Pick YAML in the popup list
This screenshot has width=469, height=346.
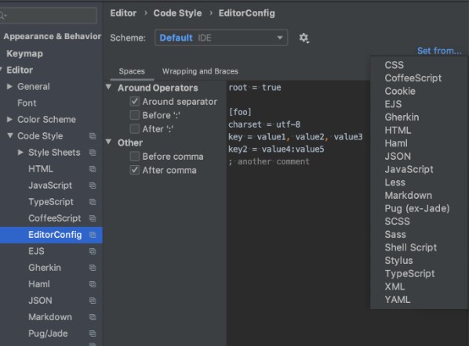397,300
